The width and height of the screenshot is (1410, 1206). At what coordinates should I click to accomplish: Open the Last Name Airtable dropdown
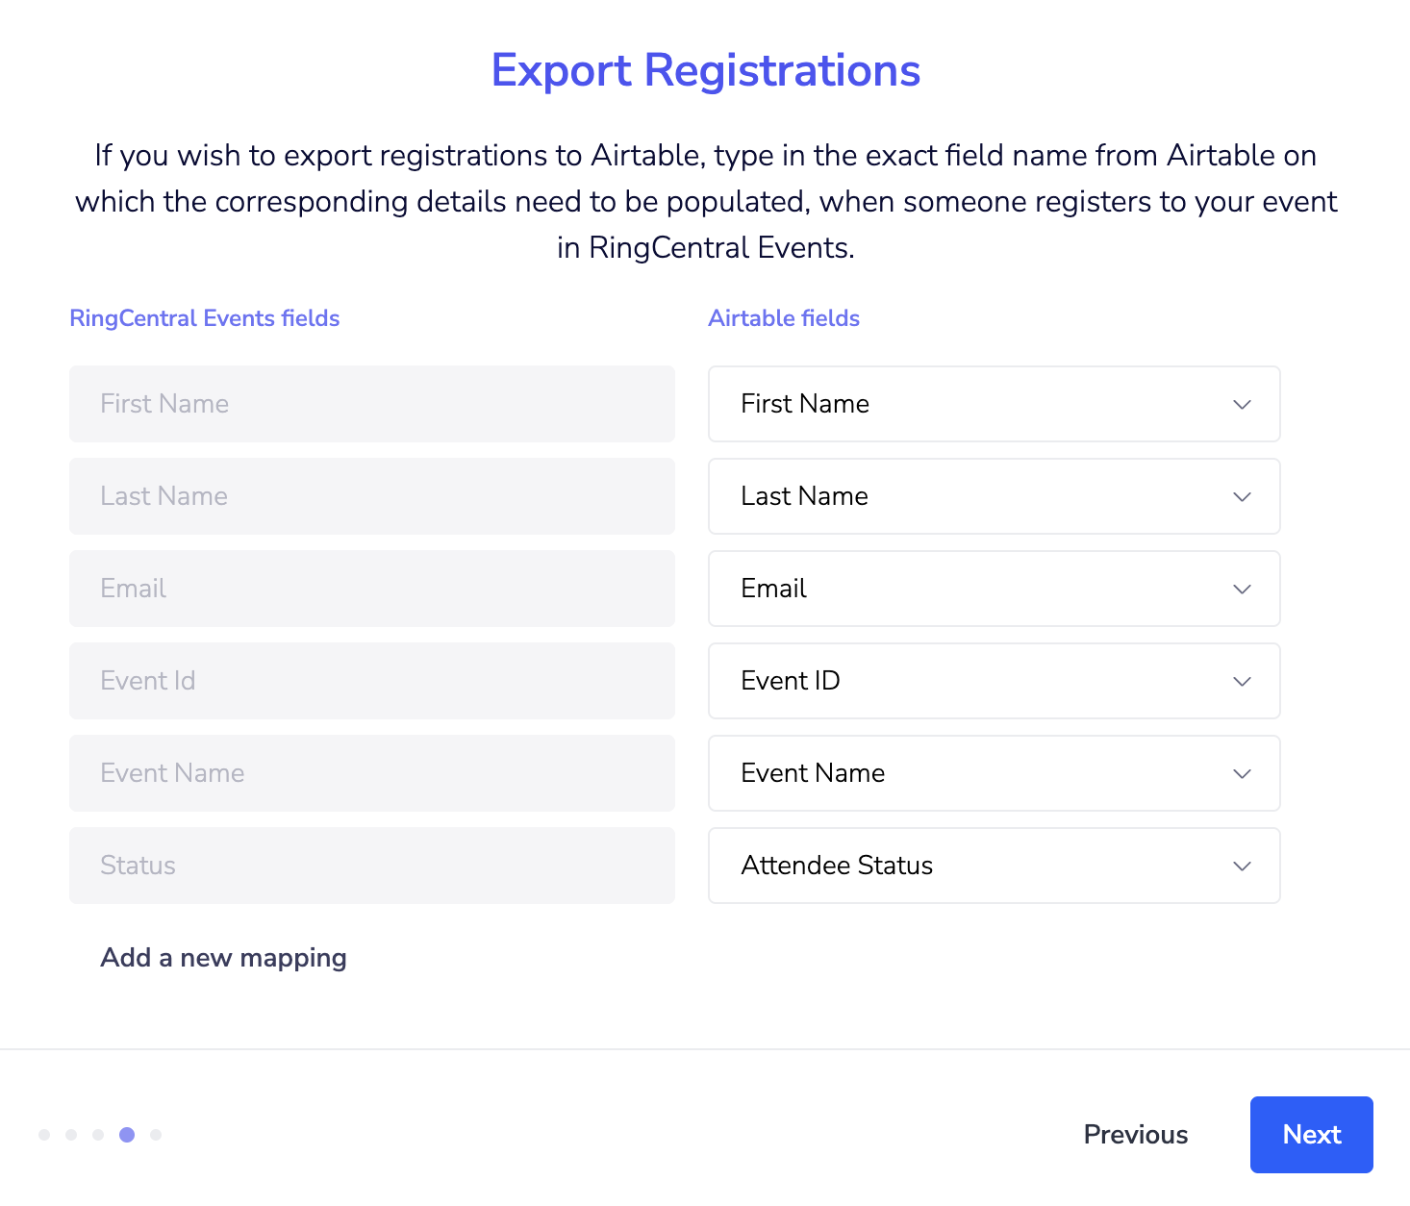pos(994,496)
